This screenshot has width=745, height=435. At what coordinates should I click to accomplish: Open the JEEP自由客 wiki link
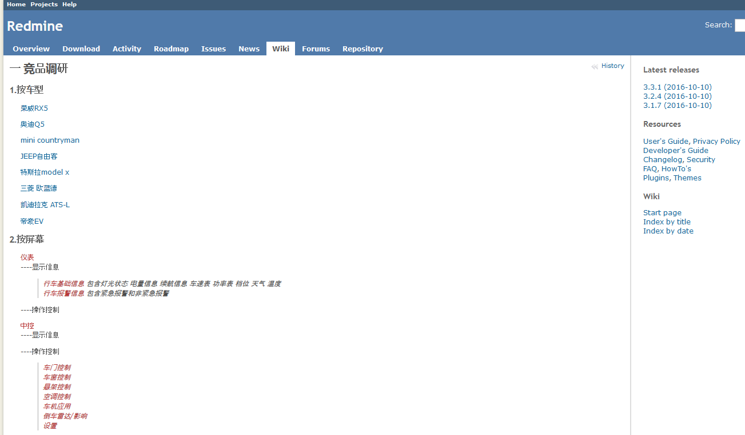(39, 156)
